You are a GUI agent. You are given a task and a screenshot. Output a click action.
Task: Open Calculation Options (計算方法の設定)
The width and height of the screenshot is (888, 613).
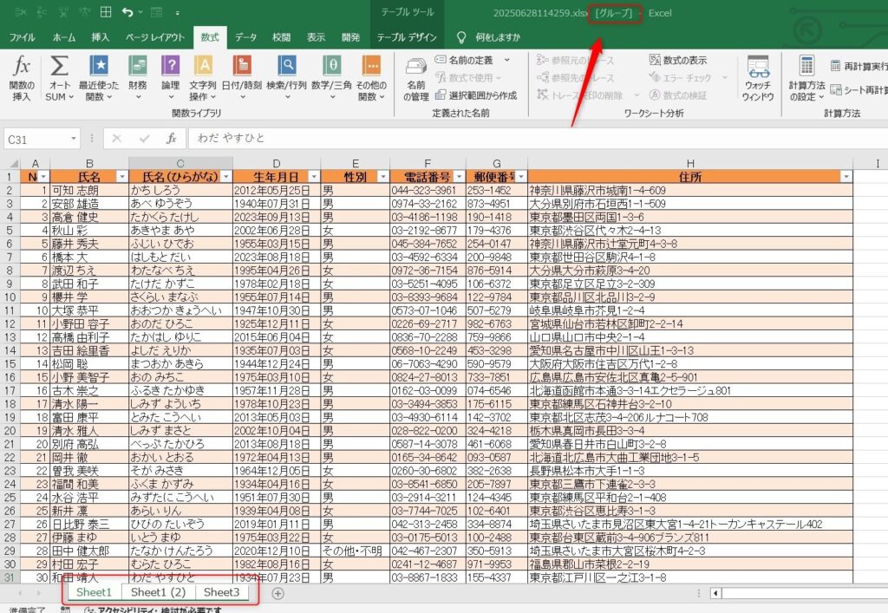(806, 79)
